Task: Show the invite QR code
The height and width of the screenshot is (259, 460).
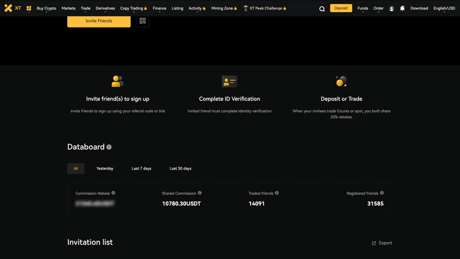Action: click(143, 21)
